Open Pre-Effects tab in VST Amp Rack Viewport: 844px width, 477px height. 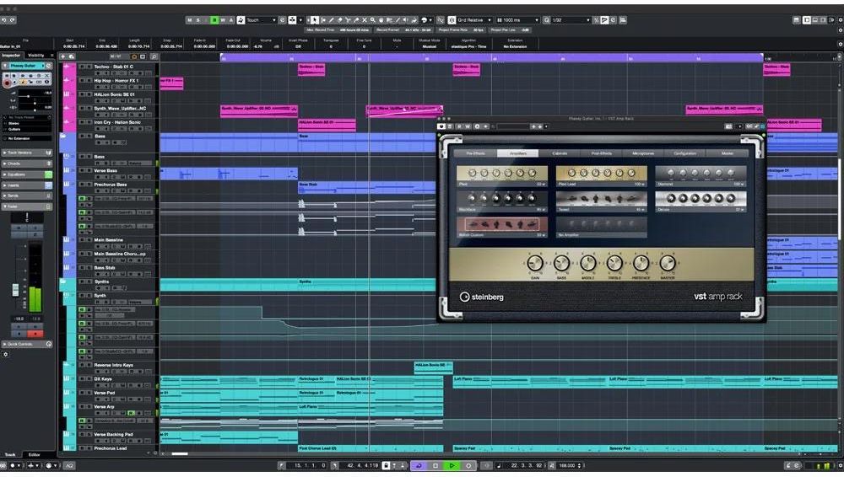[x=475, y=153]
